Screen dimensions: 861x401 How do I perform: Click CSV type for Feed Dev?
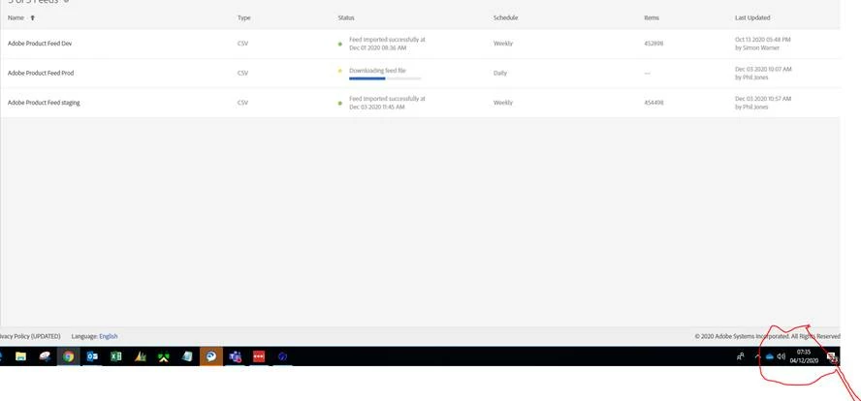tap(242, 44)
